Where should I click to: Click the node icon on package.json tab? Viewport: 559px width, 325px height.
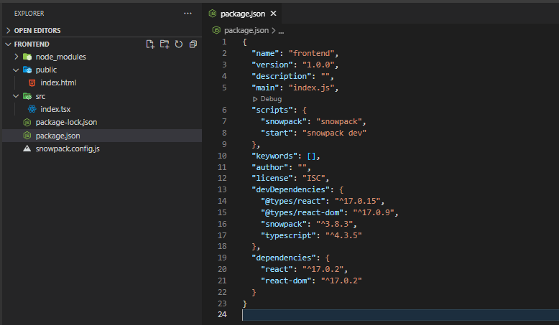coord(213,14)
